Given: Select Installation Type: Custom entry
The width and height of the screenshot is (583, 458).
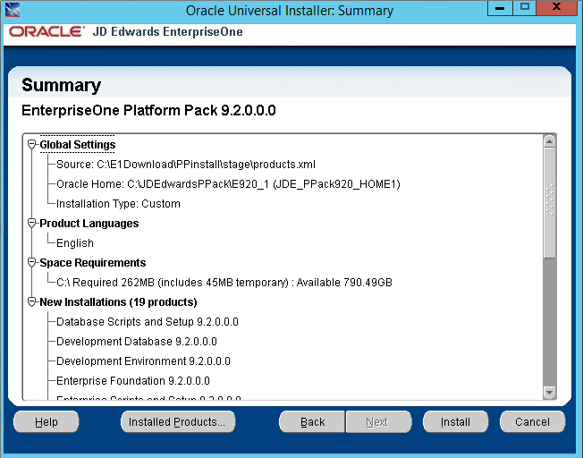Looking at the screenshot, I should tap(118, 204).
